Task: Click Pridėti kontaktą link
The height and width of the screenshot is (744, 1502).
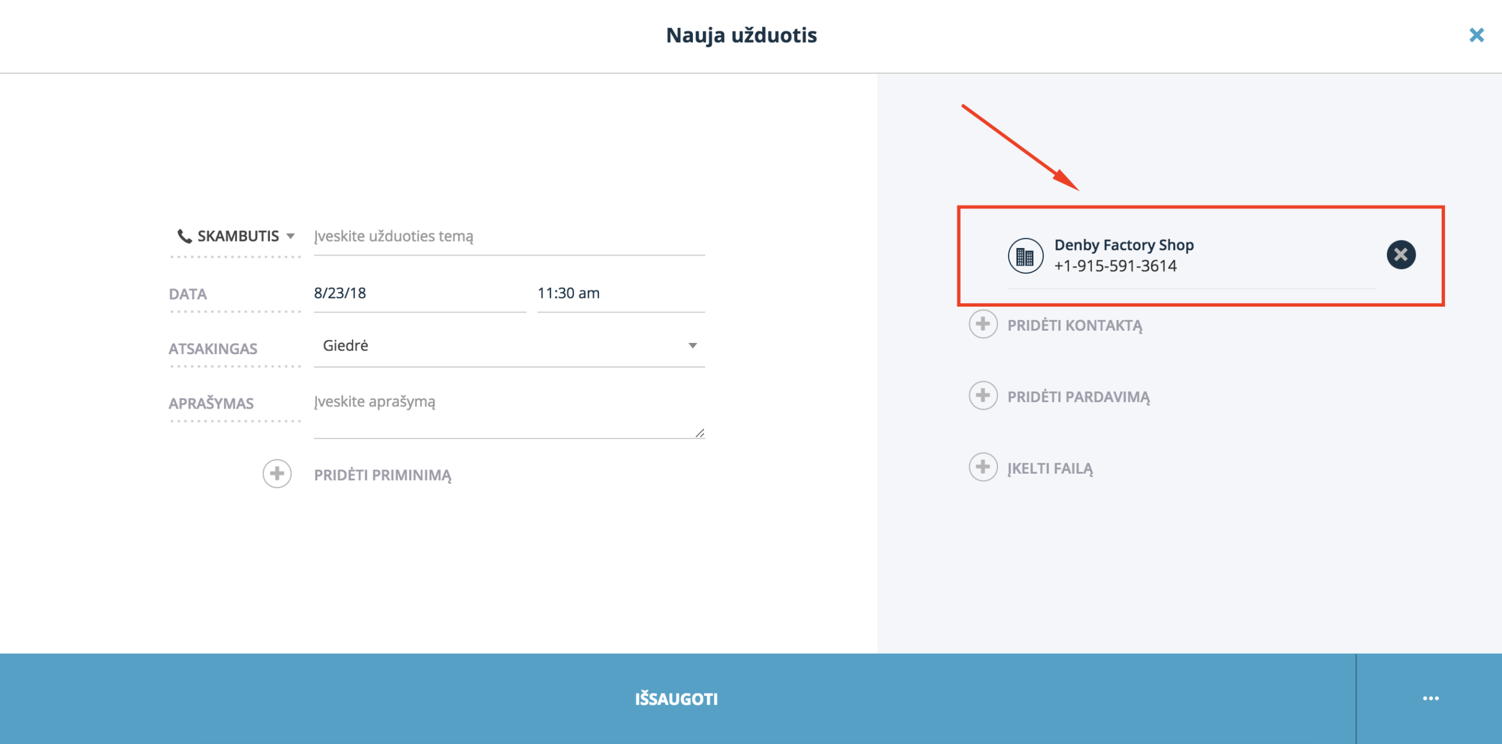Action: [1075, 325]
